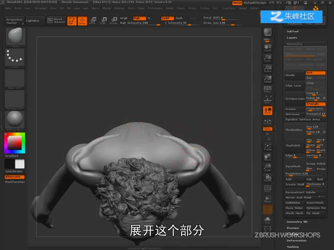Expand the Layers palette section

pos(292,37)
